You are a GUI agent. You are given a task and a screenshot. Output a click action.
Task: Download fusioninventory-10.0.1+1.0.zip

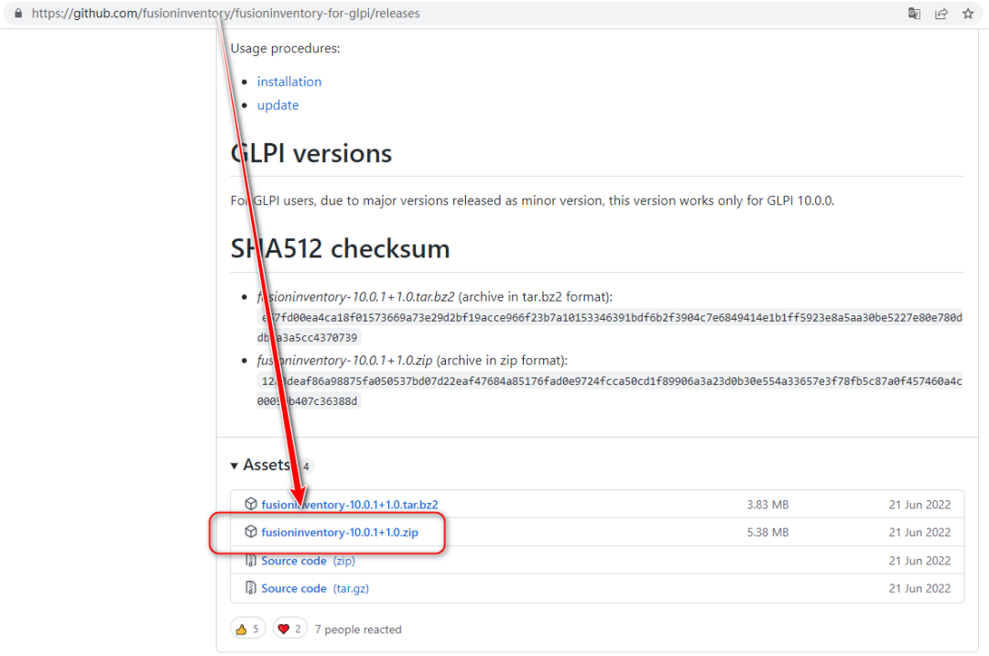pos(339,532)
